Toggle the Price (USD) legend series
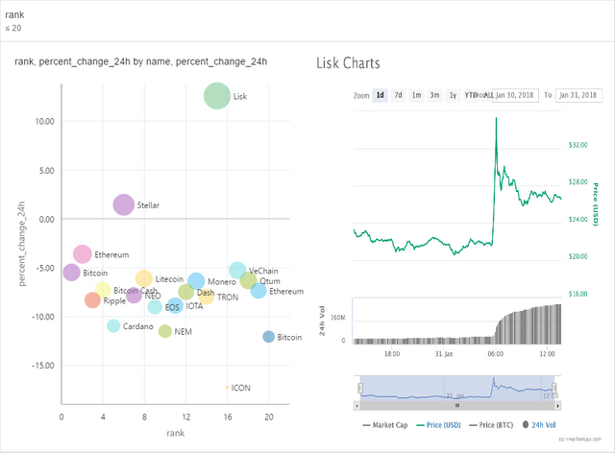This screenshot has height=453, width=615. 438,425
